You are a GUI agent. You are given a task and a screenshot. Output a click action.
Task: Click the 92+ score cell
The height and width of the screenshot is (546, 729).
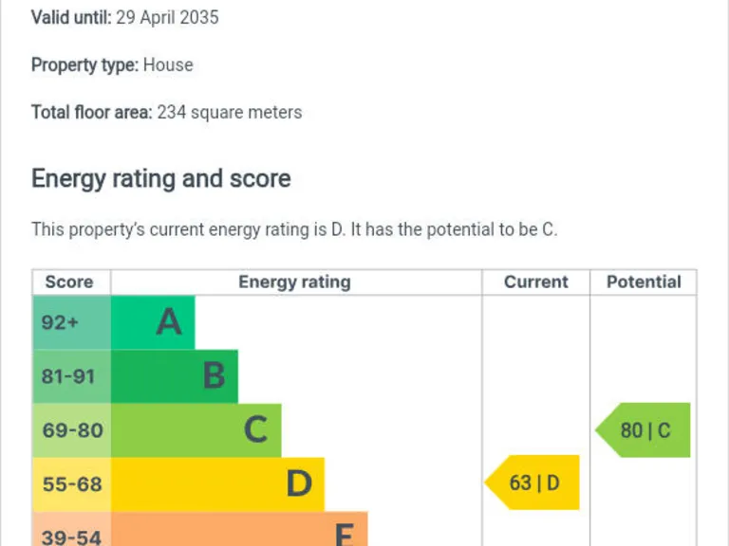tap(71, 322)
